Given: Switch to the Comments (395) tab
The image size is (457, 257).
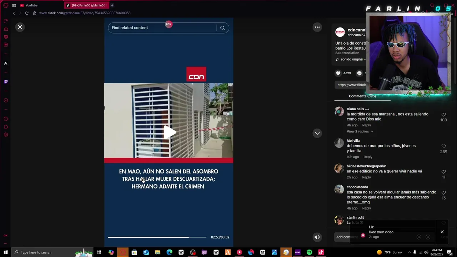Looking at the screenshot, I should click(362, 96).
